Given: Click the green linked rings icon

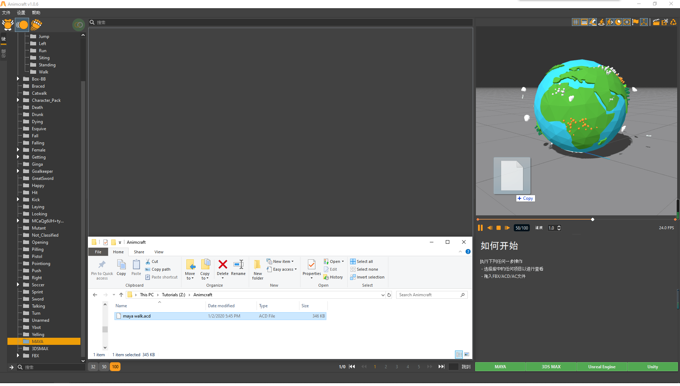Looking at the screenshot, I should [x=78, y=25].
